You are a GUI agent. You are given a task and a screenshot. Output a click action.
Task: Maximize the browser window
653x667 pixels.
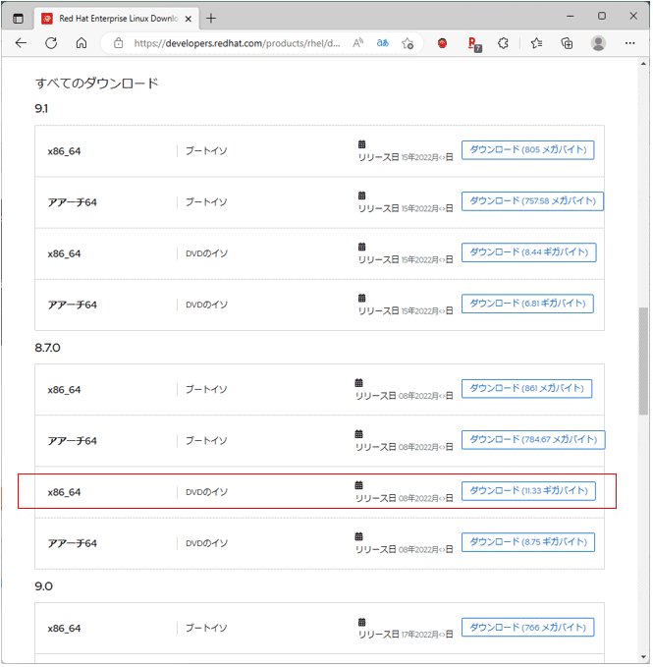(x=602, y=16)
